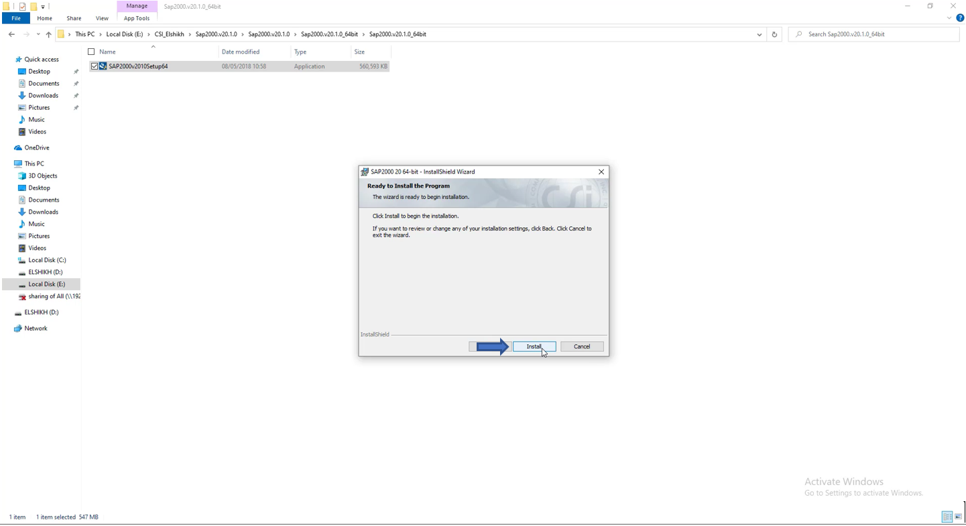The width and height of the screenshot is (966, 526).
Task: Open Pictures under Quick access
Action: (39, 108)
